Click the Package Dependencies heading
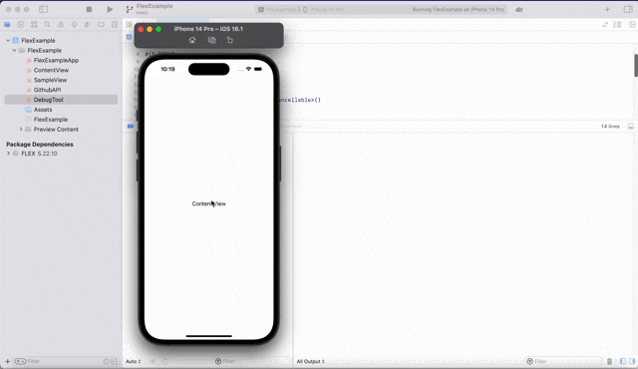 (x=40, y=144)
